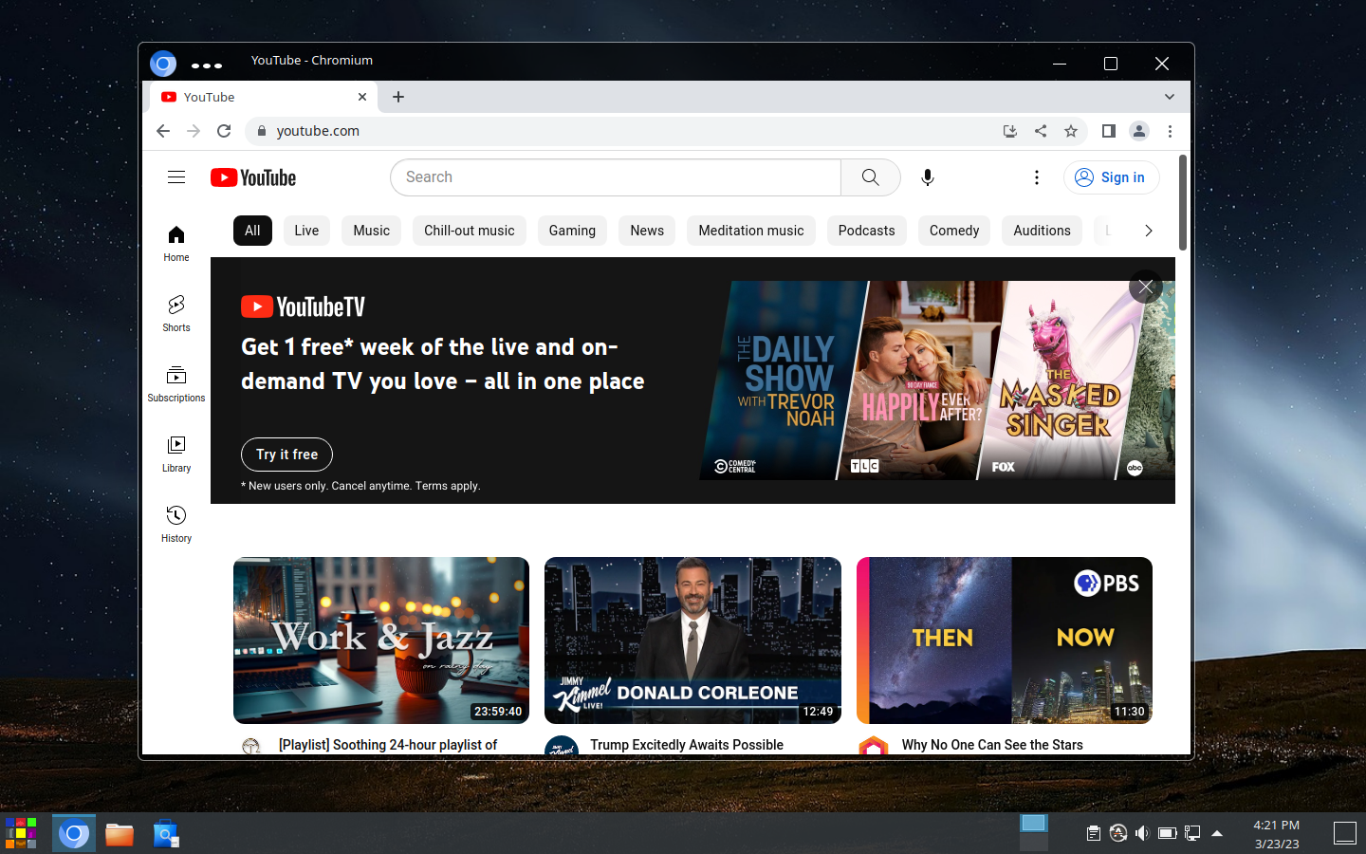Select the All filter chip
The width and height of the screenshot is (1366, 854).
(252, 231)
